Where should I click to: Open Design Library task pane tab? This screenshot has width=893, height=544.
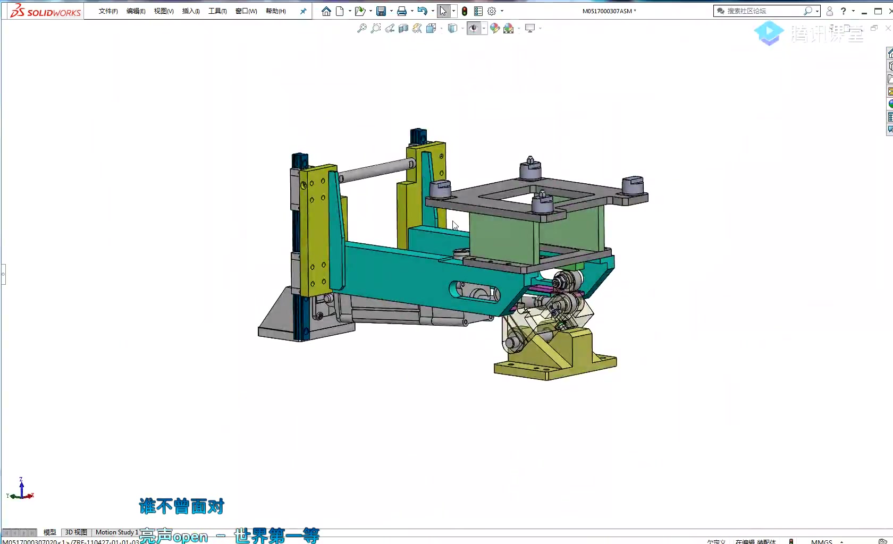click(x=890, y=66)
